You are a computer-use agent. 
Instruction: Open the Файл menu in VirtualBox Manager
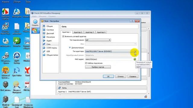click(x=34, y=16)
